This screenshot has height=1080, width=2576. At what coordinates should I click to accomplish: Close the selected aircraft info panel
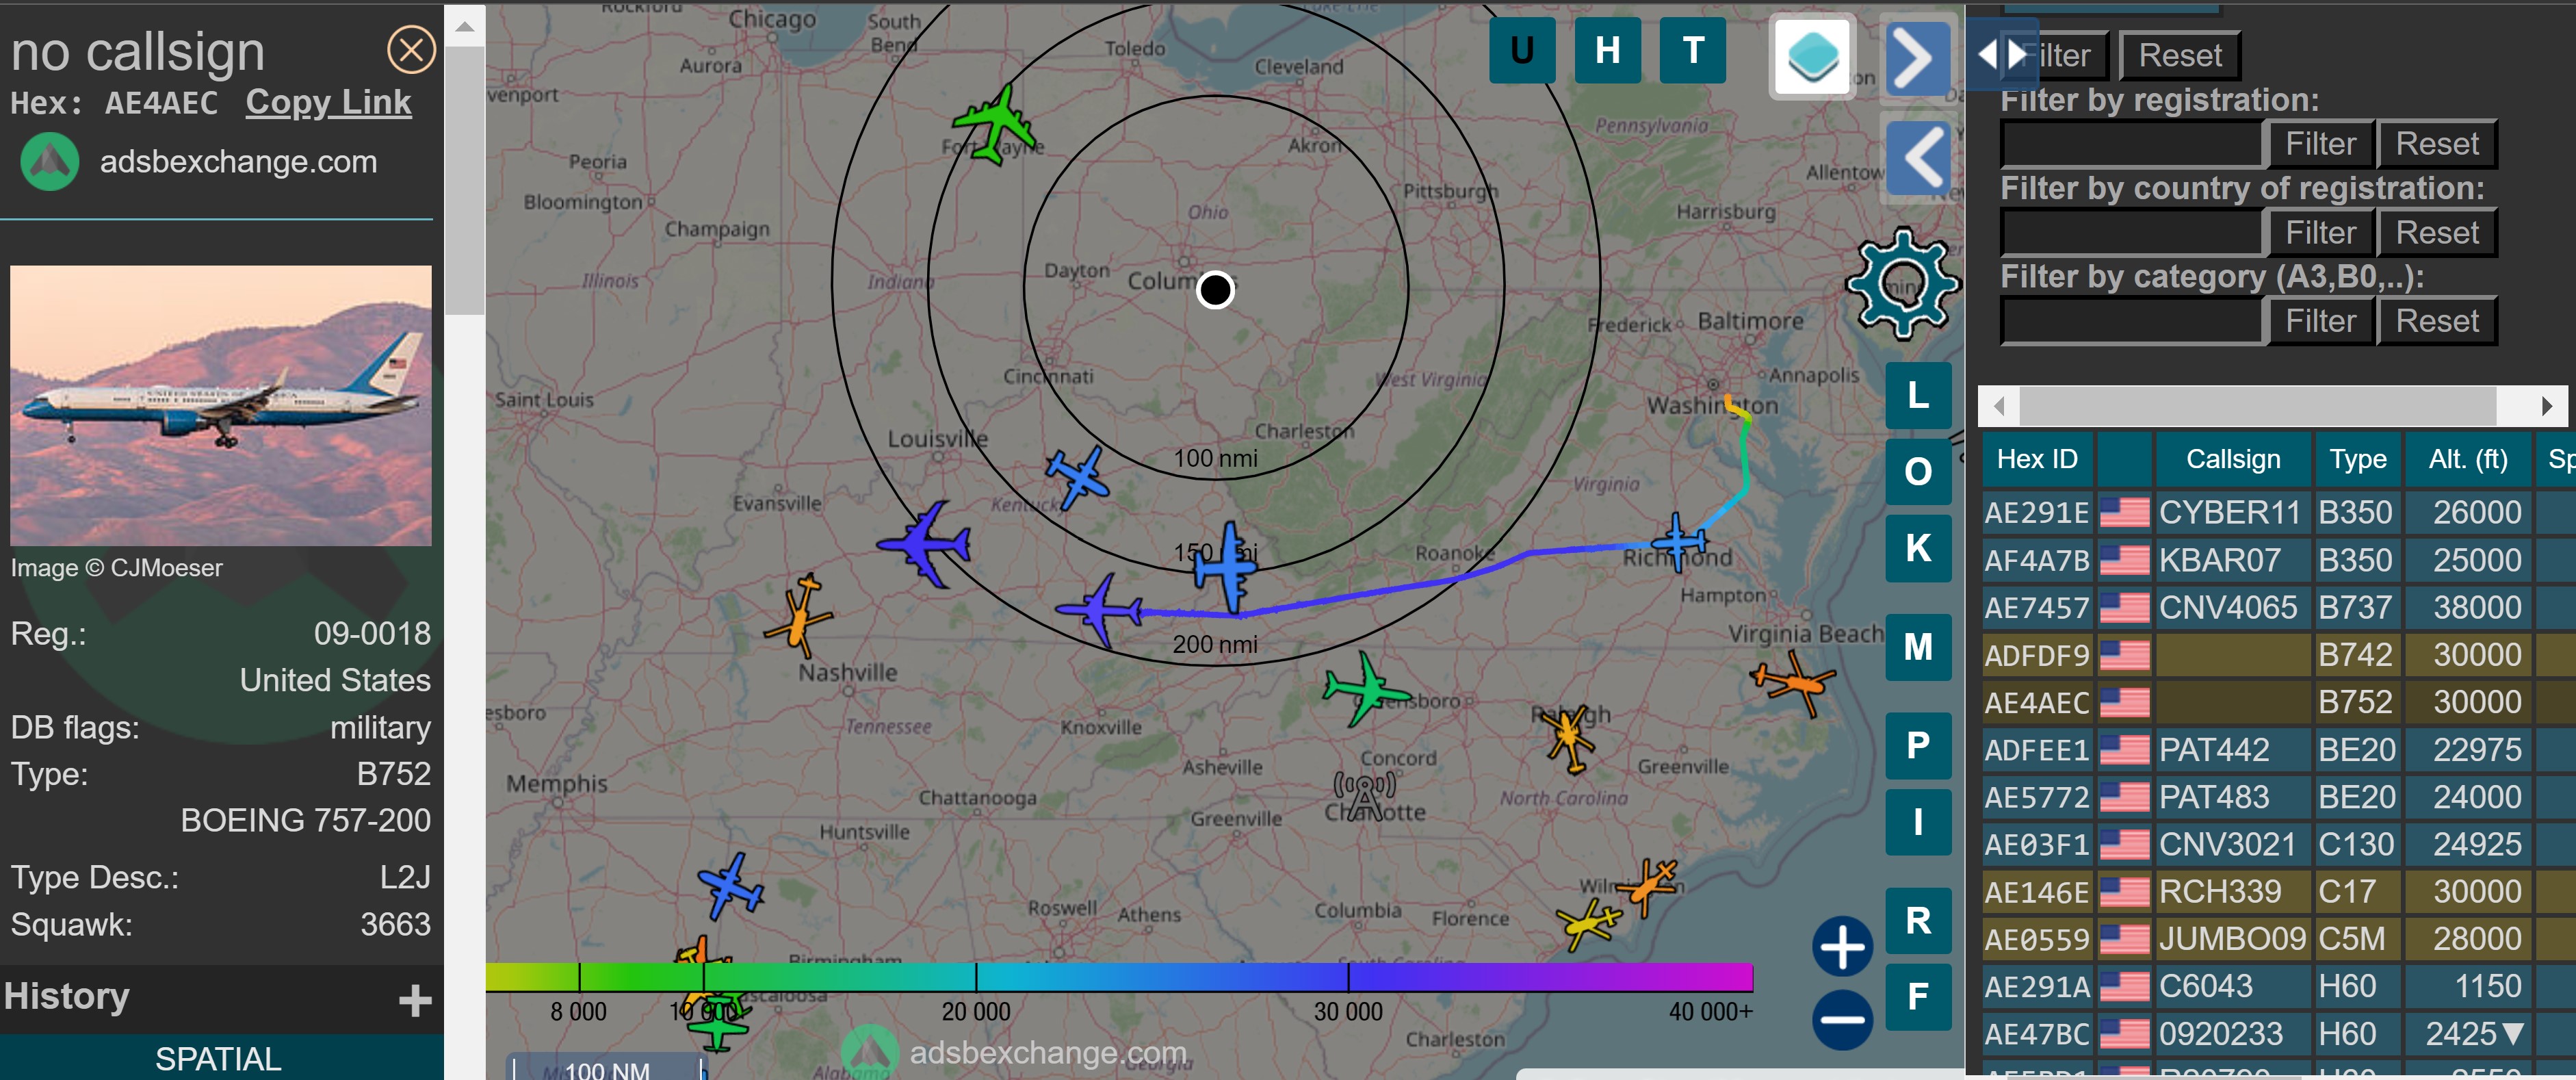[x=411, y=49]
